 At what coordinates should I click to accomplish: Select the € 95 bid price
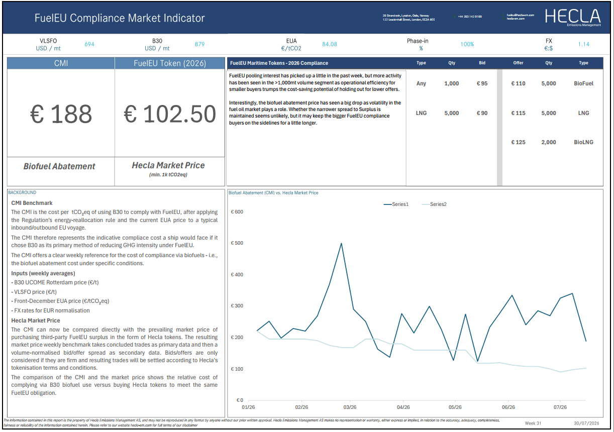click(482, 83)
